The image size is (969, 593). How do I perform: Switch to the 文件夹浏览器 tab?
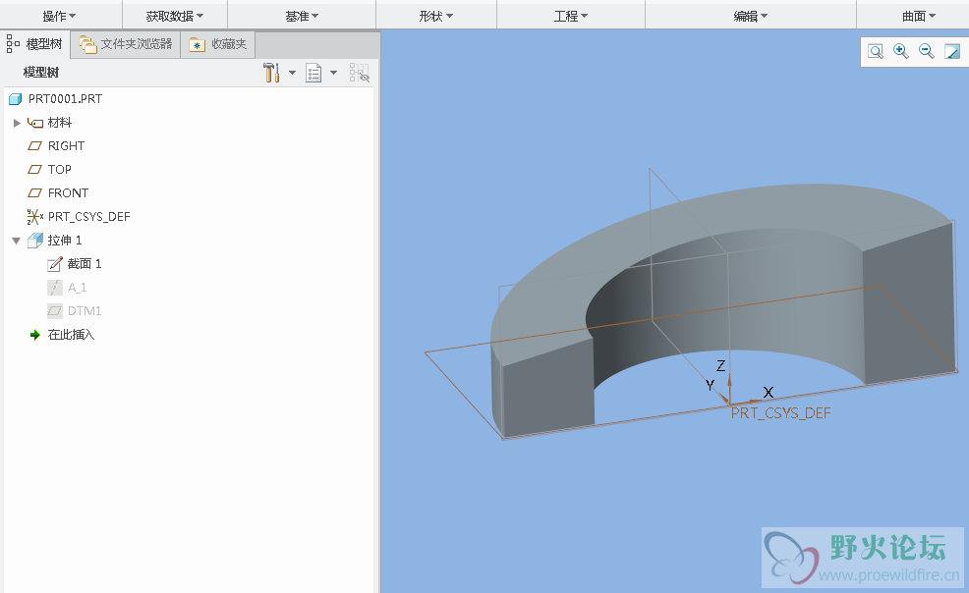point(126,44)
